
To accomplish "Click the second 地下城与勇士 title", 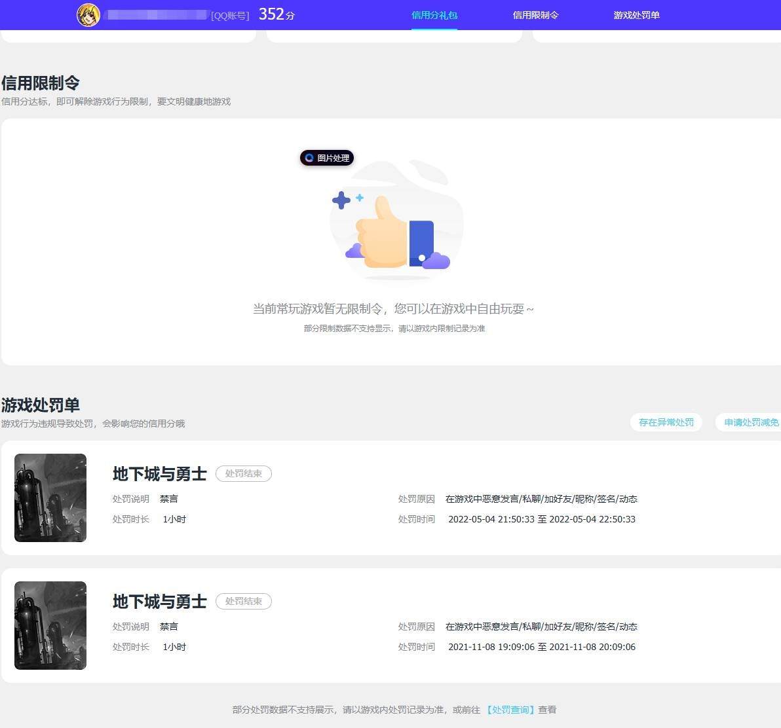I will pos(159,602).
